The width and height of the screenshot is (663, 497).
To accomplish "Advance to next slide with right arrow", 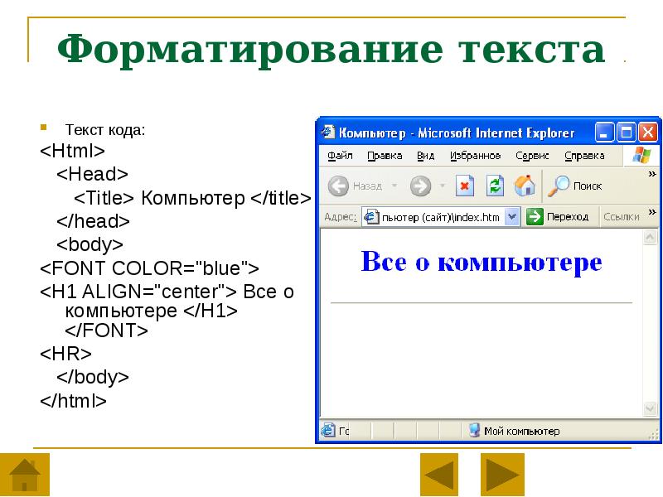I will click(502, 475).
